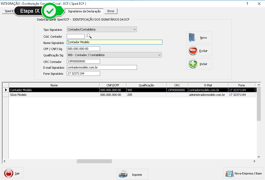265x180 pixels.
Task: Click the red Excluir minus icon
Action: point(193,51)
